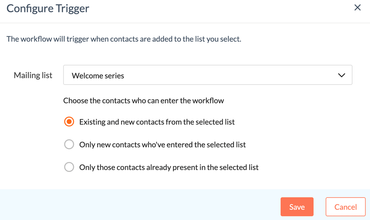Close the Configure Trigger dialog
Screen dimensions: 370x220
(x=357, y=8)
